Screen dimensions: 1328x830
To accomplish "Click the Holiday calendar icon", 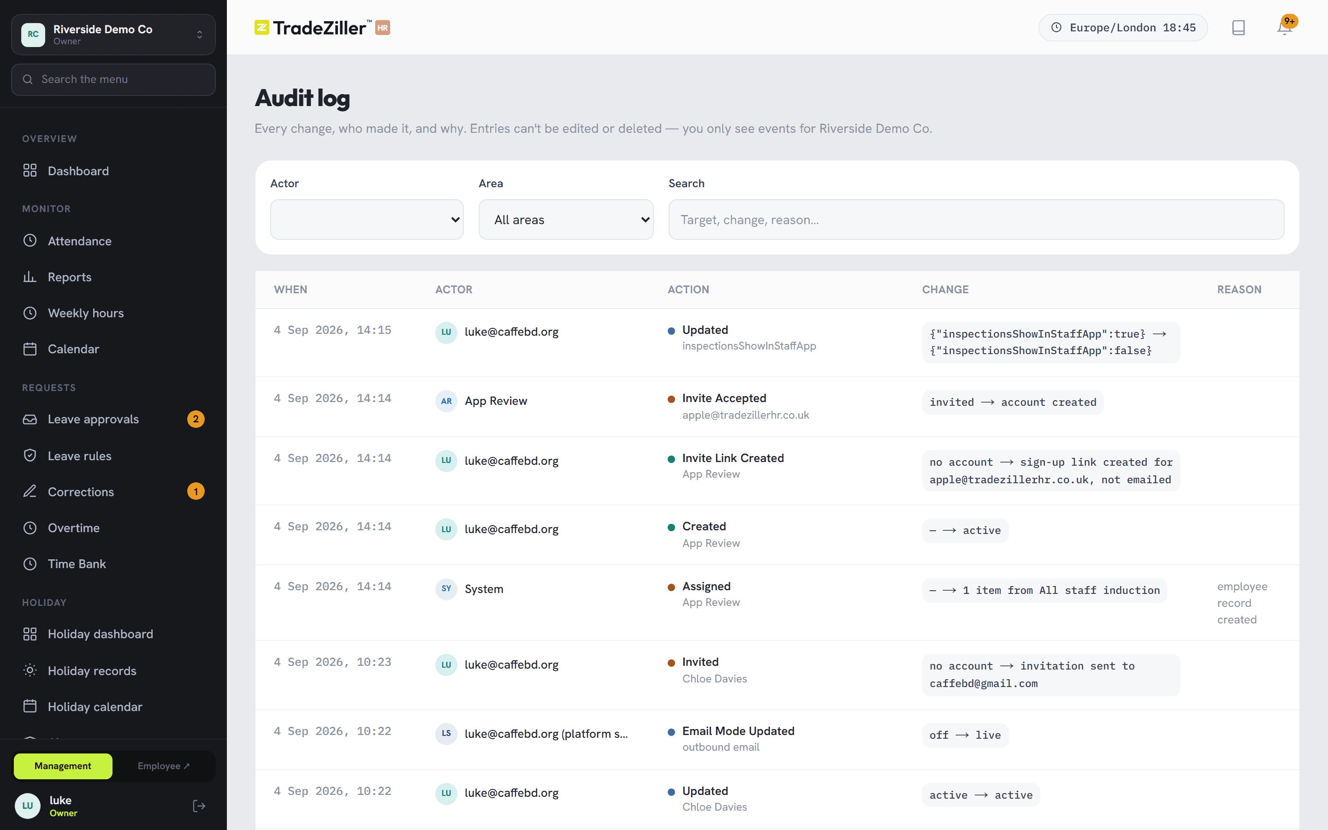I will (x=30, y=706).
